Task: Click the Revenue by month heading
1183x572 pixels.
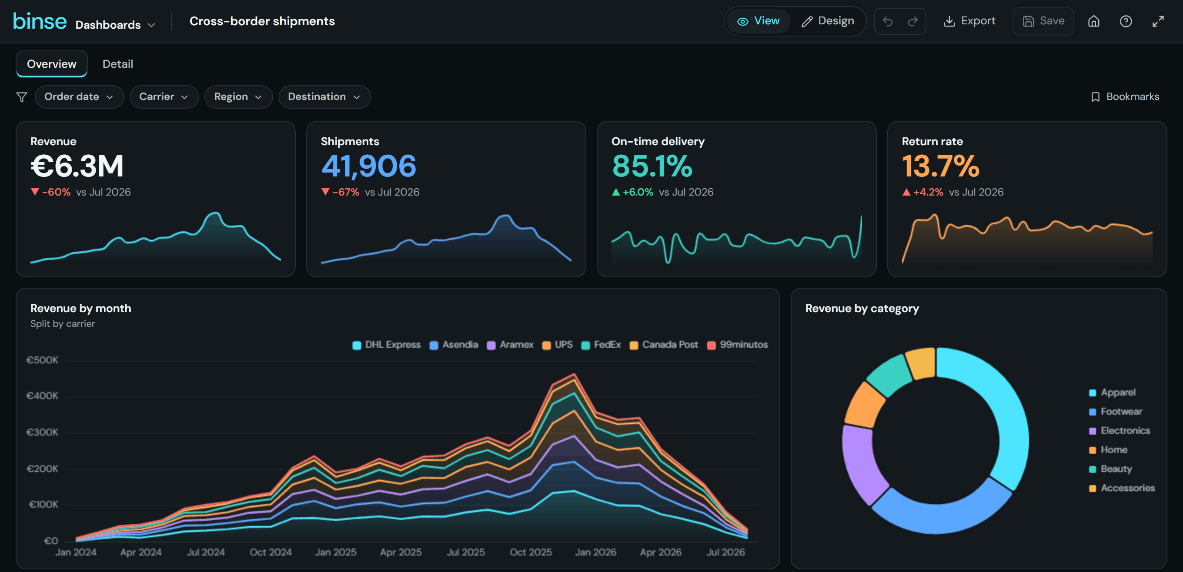Action: tap(81, 308)
